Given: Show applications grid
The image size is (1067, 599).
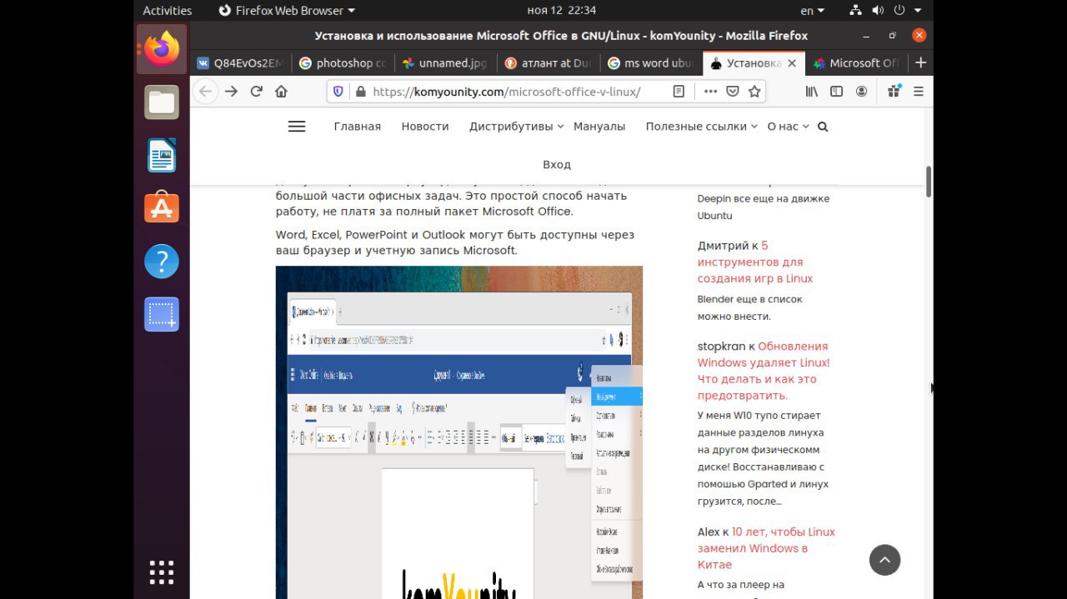Looking at the screenshot, I should (162, 572).
